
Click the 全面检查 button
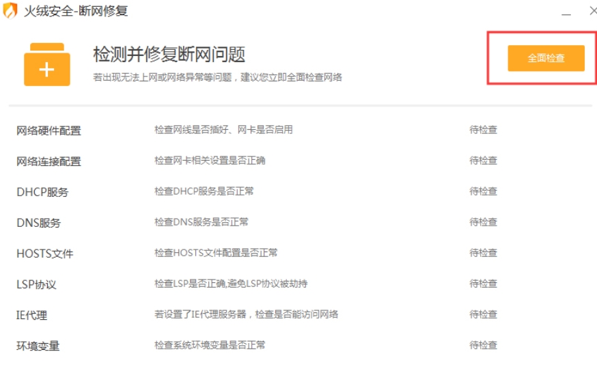[x=546, y=58]
